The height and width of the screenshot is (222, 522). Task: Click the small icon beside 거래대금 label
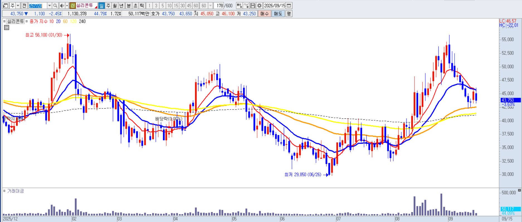[x=4, y=191]
